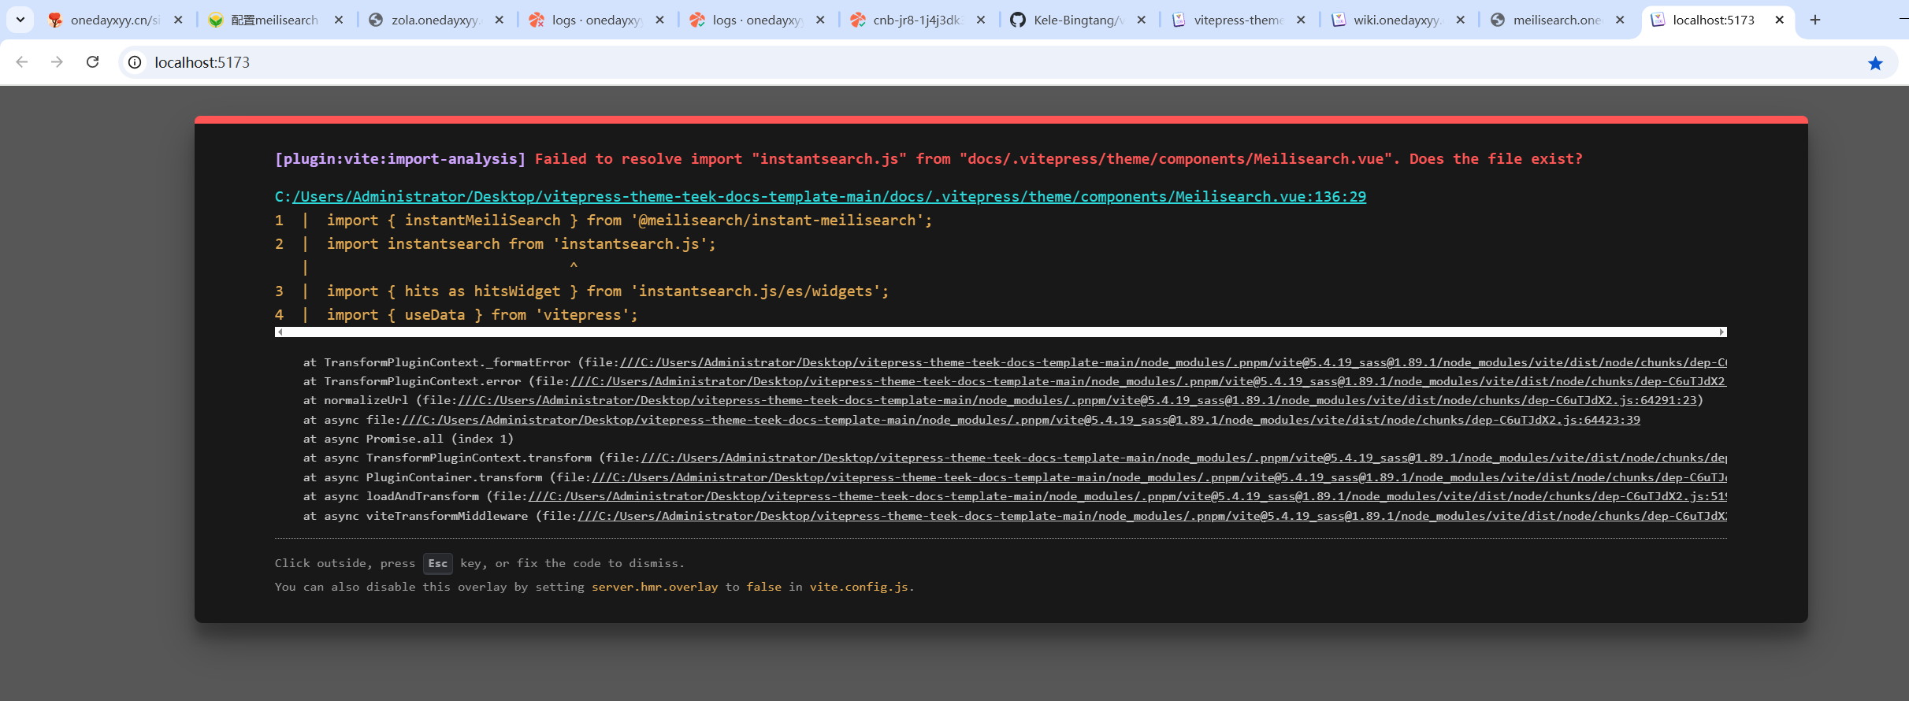
Task: Expand the tab search dropdown
Action: click(20, 20)
